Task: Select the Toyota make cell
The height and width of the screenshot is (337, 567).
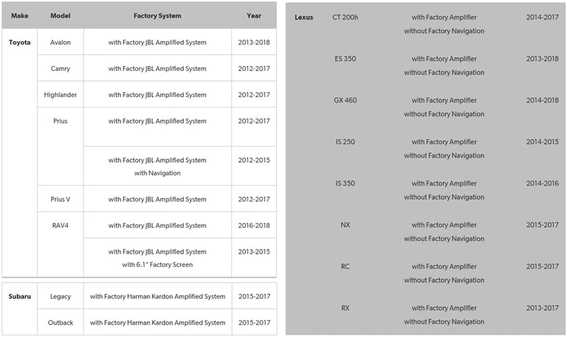Action: [x=19, y=42]
